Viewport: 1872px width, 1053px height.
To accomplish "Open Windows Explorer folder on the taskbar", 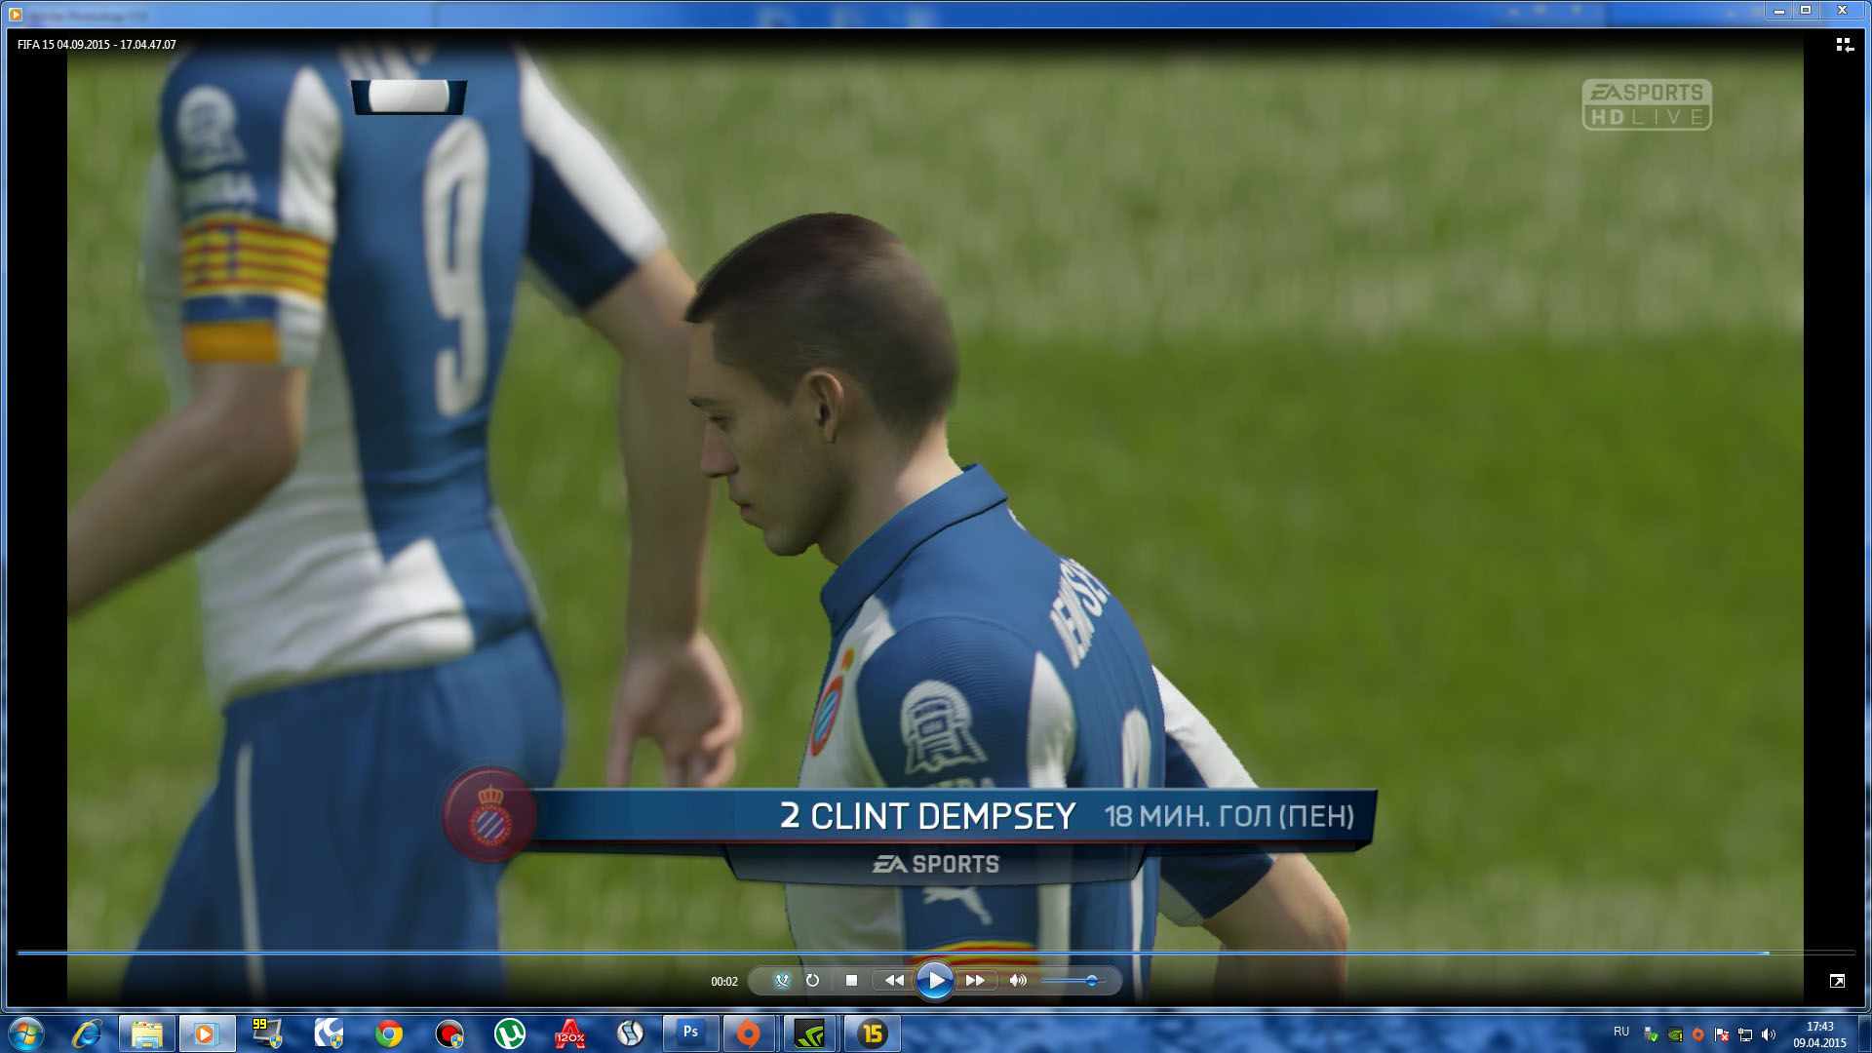I will point(146,1033).
